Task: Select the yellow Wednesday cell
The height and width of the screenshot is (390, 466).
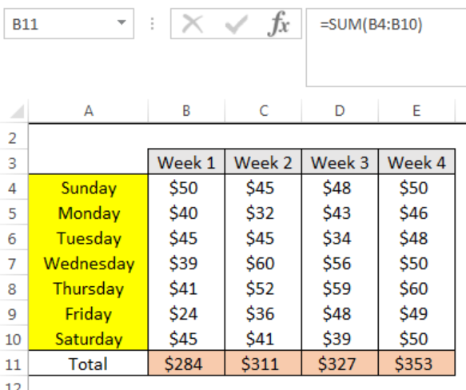Action: (88, 264)
